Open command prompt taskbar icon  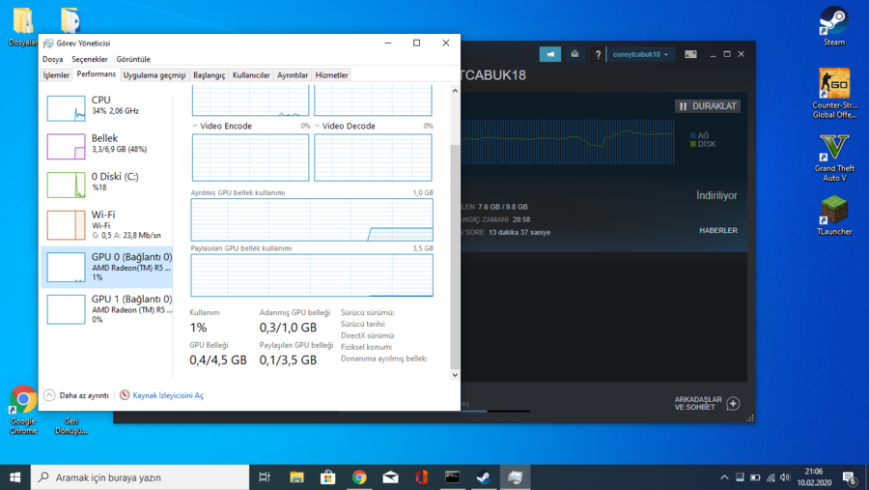pyautogui.click(x=452, y=477)
